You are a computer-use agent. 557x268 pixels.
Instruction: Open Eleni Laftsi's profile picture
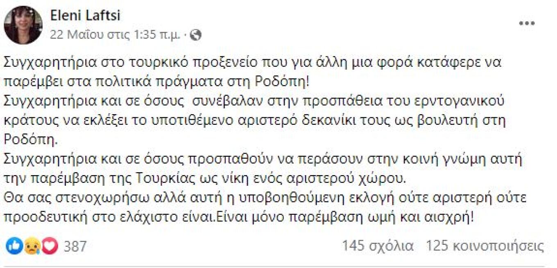[x=23, y=25]
